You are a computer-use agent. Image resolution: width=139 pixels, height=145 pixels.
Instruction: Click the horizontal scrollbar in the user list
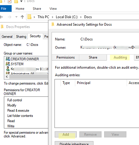(x=29, y=77)
